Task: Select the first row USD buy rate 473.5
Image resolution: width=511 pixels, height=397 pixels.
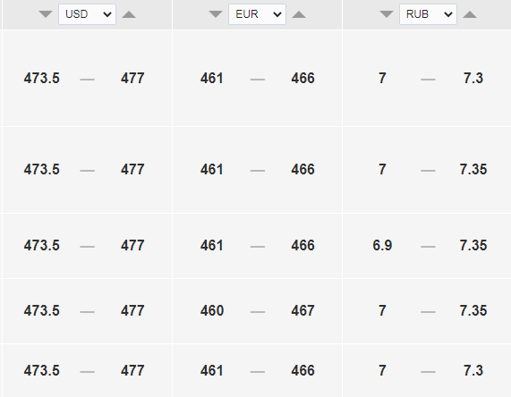Action: tap(42, 79)
